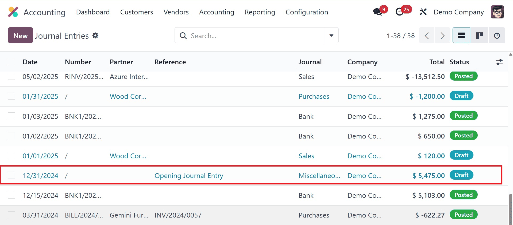This screenshot has width=513, height=225.
Task: Click the New button
Action: (x=20, y=35)
